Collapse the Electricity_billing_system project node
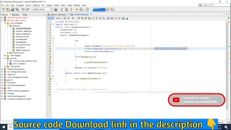This screenshot has height=130, width=231. (2, 20)
